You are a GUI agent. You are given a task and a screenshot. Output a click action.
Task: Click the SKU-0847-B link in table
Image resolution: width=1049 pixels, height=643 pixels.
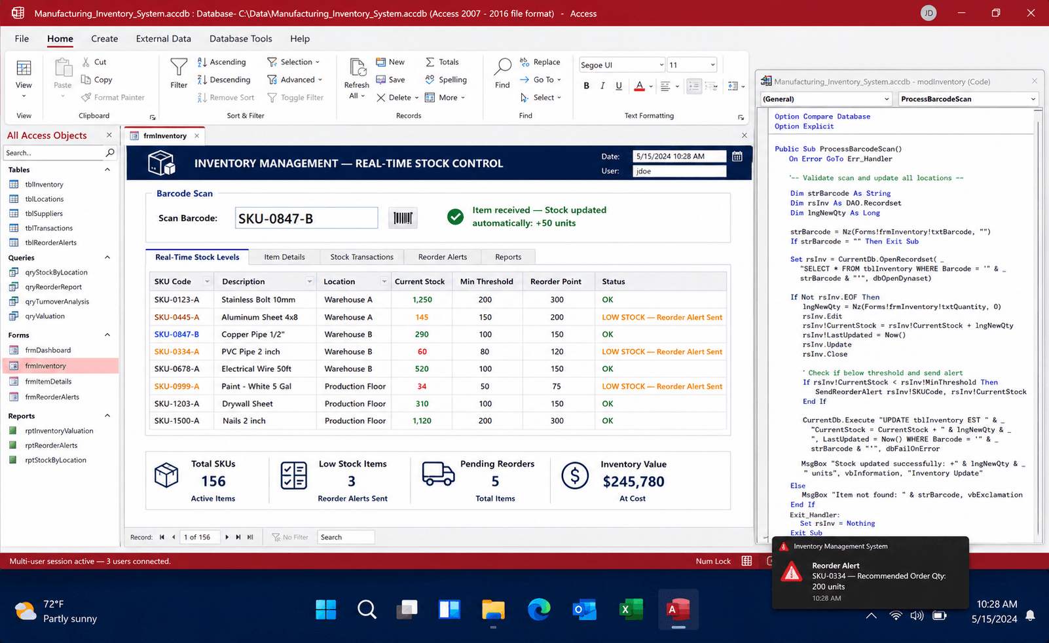tap(177, 334)
